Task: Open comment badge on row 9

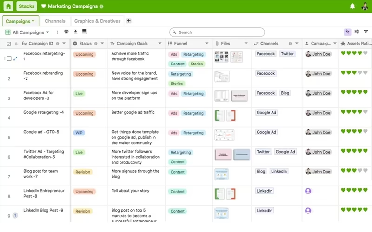Action: point(15,215)
